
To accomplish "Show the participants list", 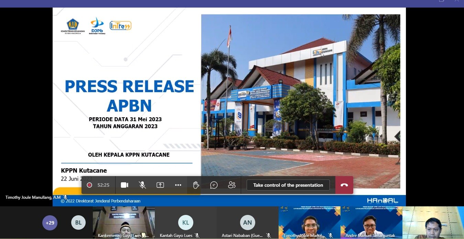I will 232,185.
